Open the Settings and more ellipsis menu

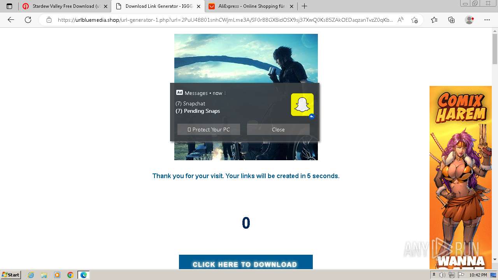487,20
